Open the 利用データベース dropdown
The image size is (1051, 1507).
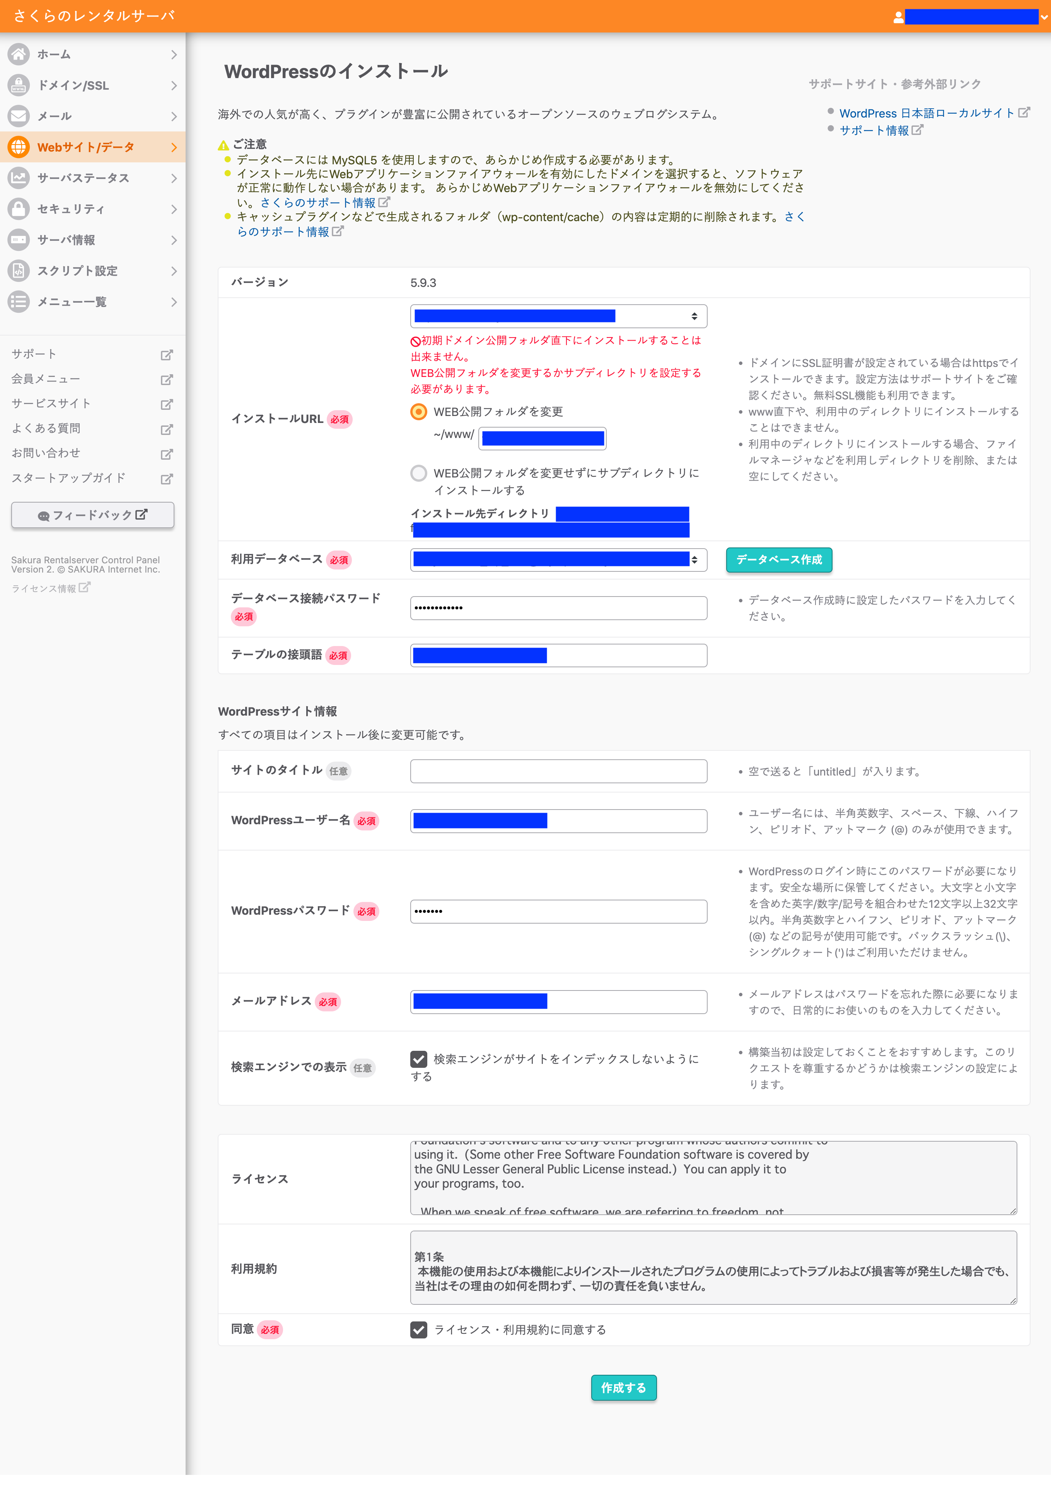559,559
